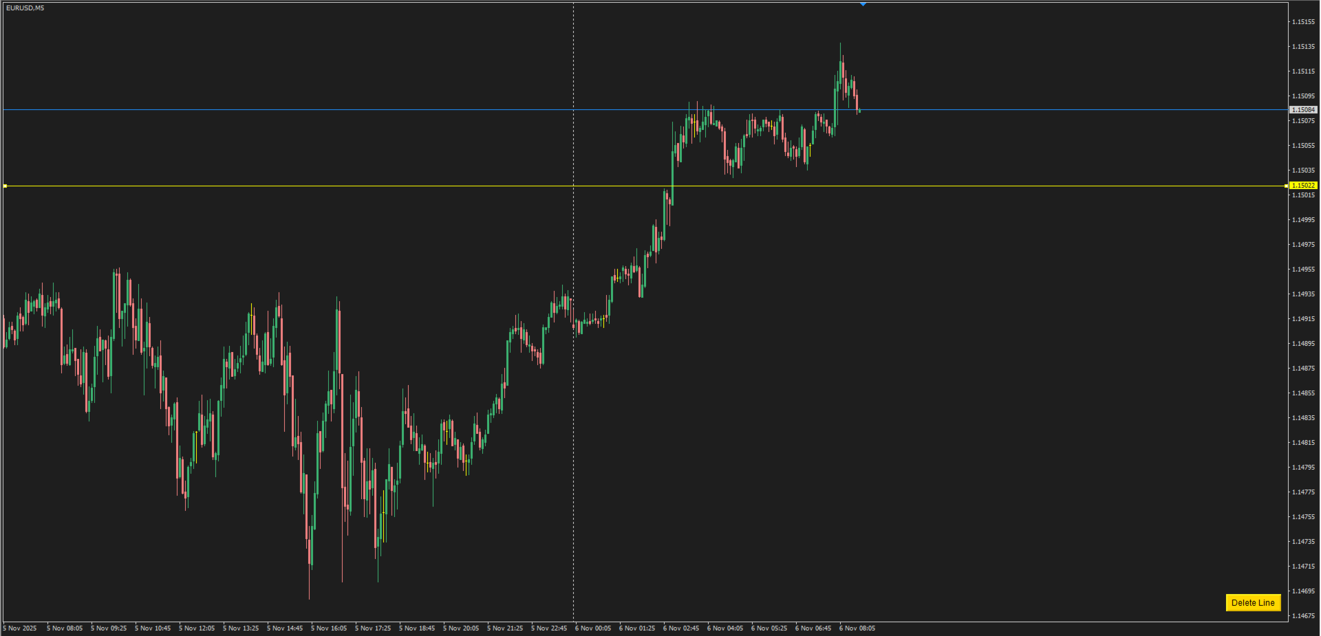The width and height of the screenshot is (1321, 636).
Task: Click the 6 Nov 00:05 time label
Action: [593, 628]
